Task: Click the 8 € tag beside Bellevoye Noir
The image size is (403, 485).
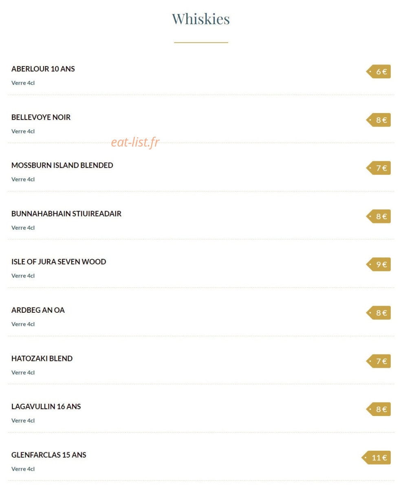Action: pos(378,120)
